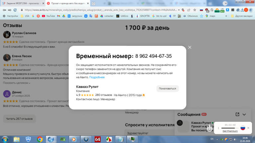Click the EN language indicator
Screen dimensions: 255x143
click(212, 139)
